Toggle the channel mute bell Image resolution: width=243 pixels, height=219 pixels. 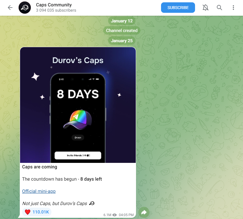pos(205,8)
